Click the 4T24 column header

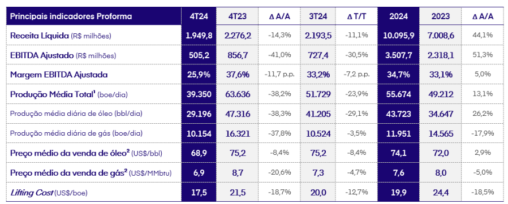(x=199, y=17)
